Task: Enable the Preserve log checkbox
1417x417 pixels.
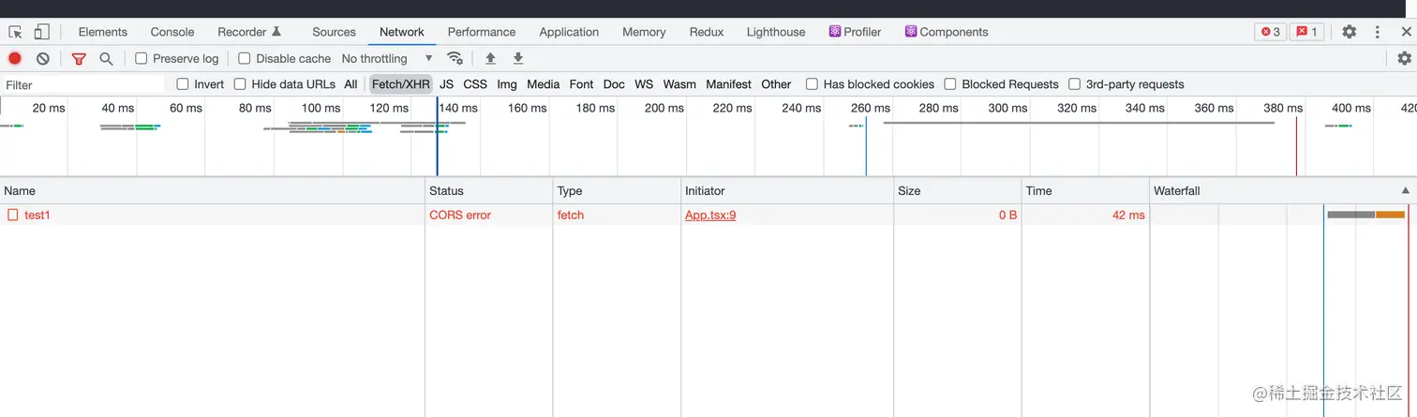Action: [142, 58]
